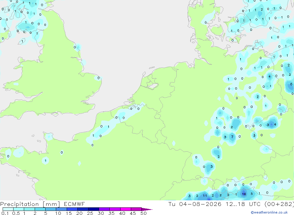
Task: Click the '30' legend scale label
Action: point(101,213)
